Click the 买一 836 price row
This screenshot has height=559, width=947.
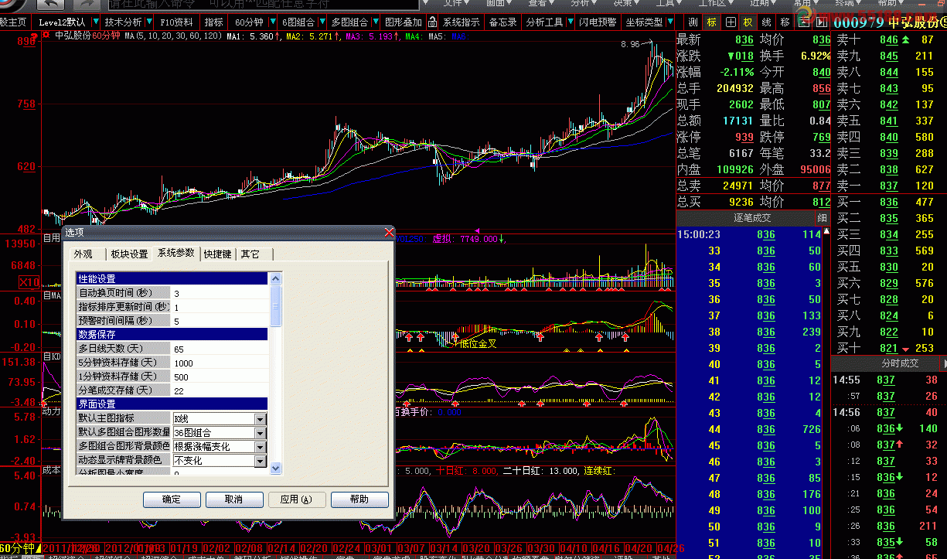tap(888, 202)
